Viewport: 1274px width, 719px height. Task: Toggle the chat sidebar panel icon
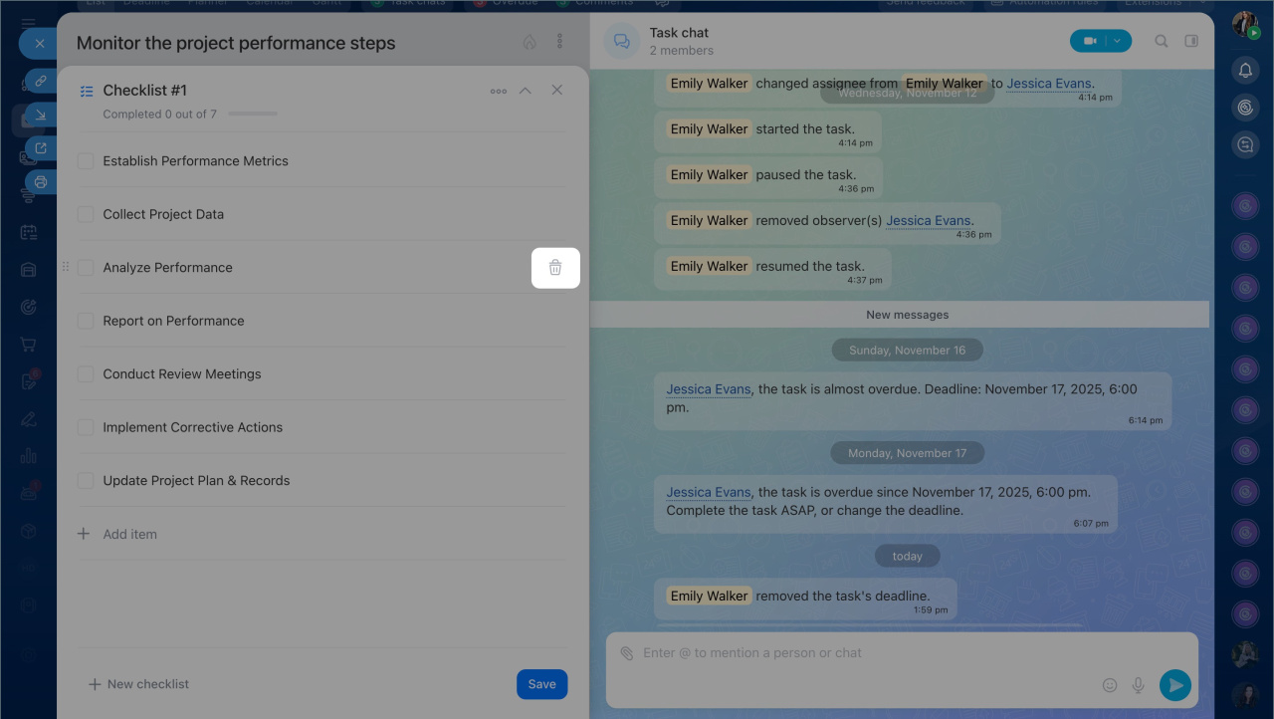pos(1191,41)
